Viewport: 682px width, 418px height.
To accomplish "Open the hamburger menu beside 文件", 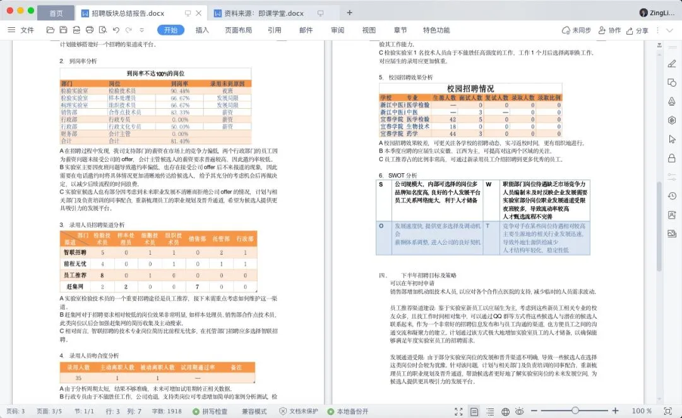I will tap(12, 30).
